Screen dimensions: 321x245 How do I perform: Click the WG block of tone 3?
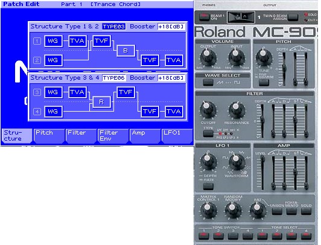[x=53, y=92]
